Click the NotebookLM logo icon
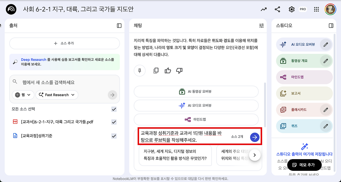The height and width of the screenshot is (182, 341). (x=11, y=9)
